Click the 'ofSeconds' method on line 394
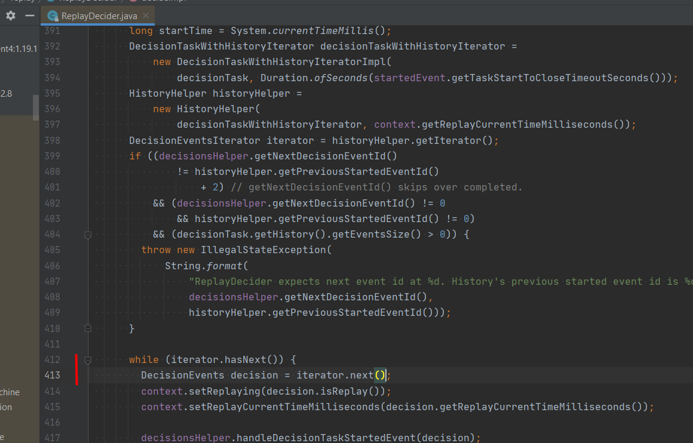693x443 pixels. 341,78
